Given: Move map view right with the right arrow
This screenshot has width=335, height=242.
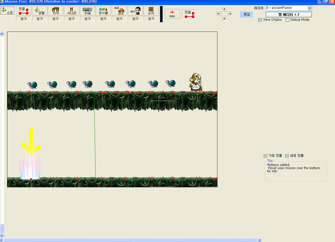Looking at the screenshot, I should pos(230,14).
